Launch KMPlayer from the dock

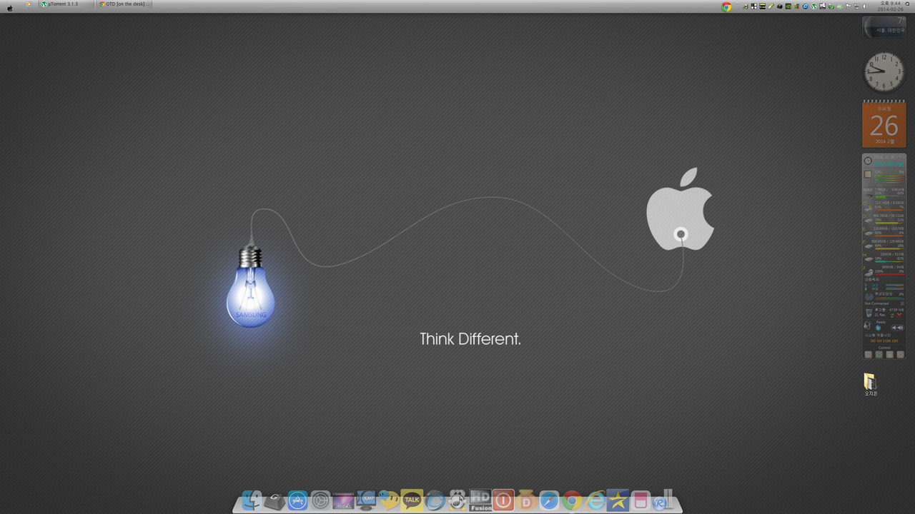pyautogui.click(x=366, y=500)
